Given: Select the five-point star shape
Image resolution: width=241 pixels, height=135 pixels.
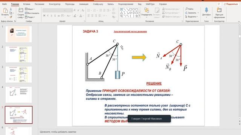Looking at the screenshot, I should pyautogui.click(x=136, y=16).
